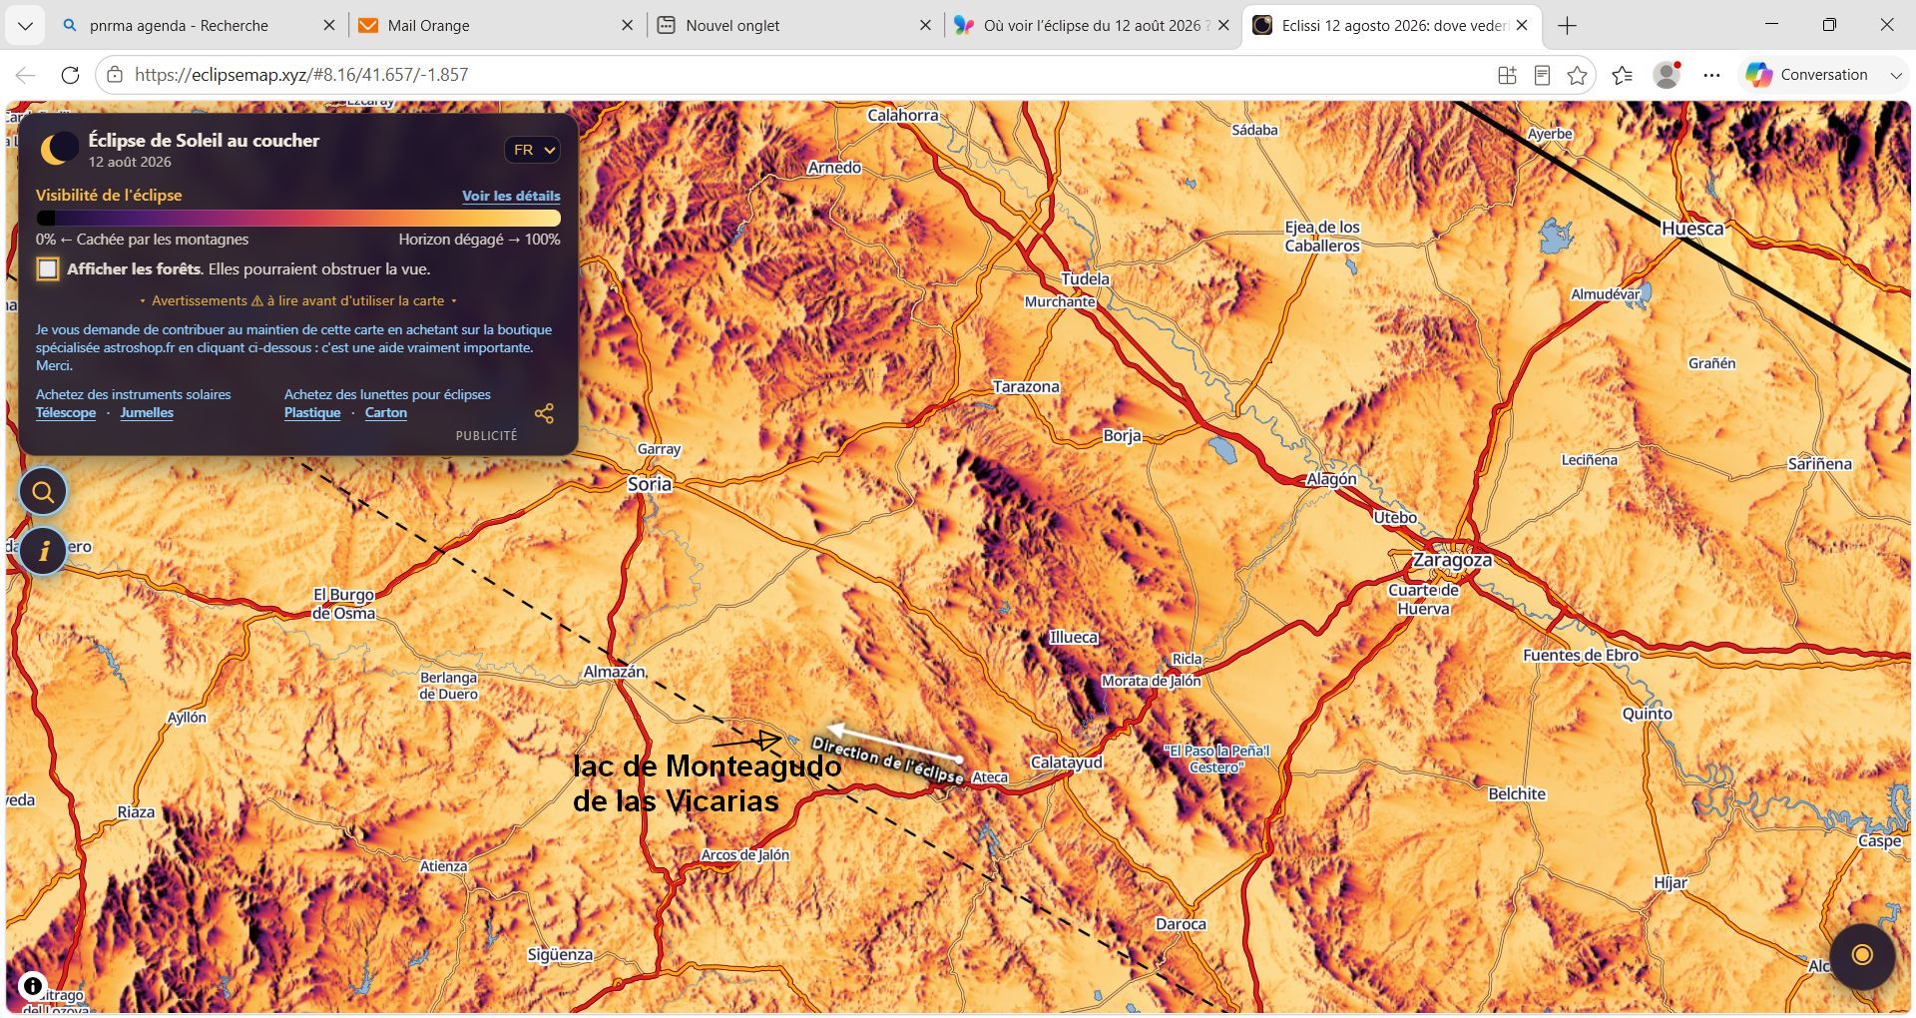Click the Calahorra town label

tap(903, 116)
